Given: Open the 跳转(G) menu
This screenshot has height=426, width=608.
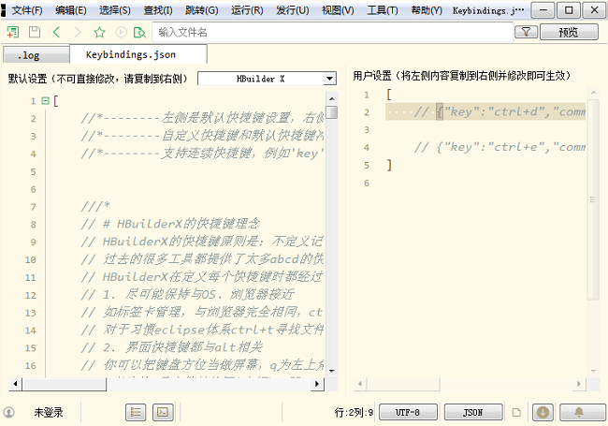Looking at the screenshot, I should [202, 10].
